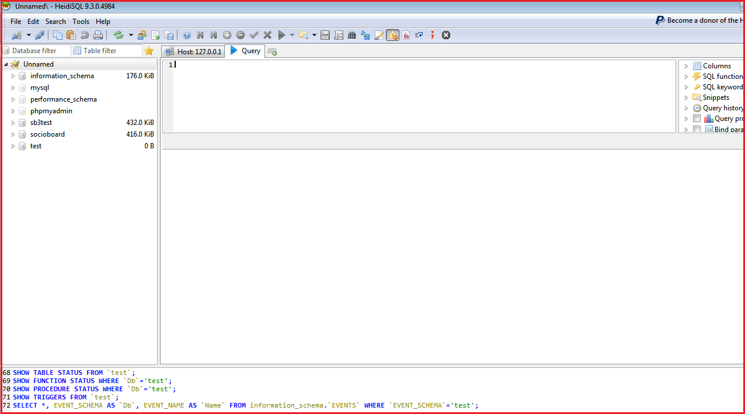Click the disconnect from server icon
This screenshot has height=414, width=745.
click(x=40, y=35)
